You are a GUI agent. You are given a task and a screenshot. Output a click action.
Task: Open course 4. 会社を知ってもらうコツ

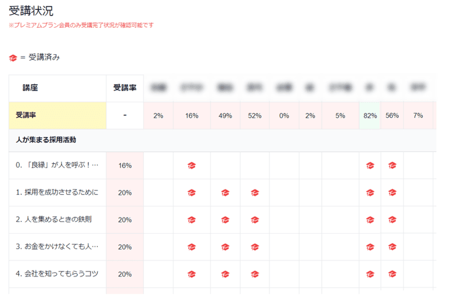(57, 274)
